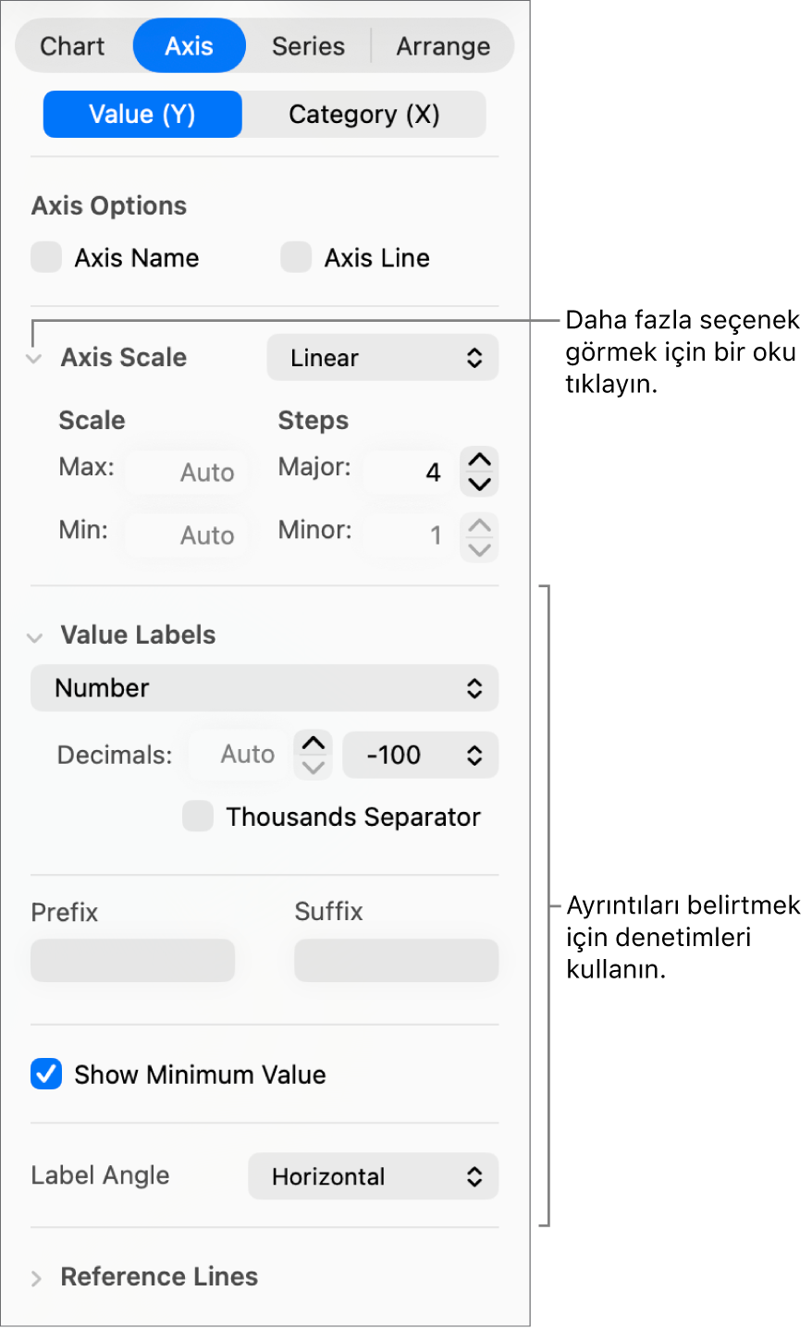Uncheck Show Minimum Value

[x=46, y=1074]
